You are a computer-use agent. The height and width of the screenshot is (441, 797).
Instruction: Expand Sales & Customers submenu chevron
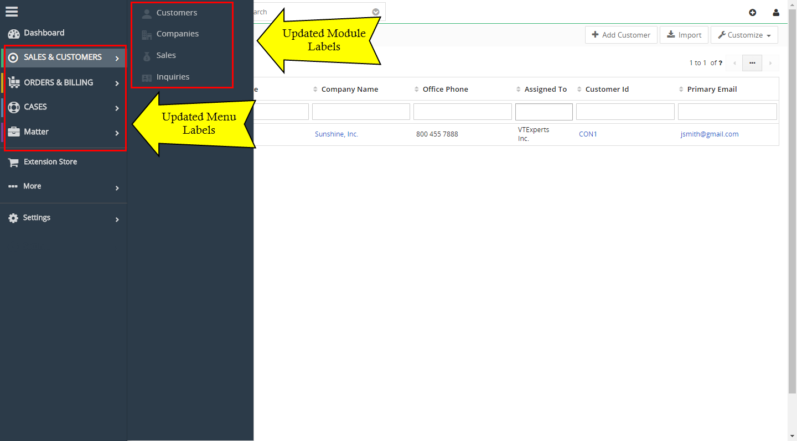117,58
